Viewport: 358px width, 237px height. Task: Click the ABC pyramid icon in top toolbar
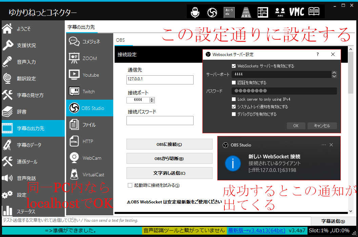pyautogui.click(x=246, y=12)
